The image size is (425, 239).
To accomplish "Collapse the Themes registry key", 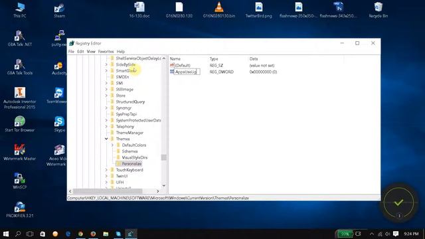I will [x=106, y=139].
